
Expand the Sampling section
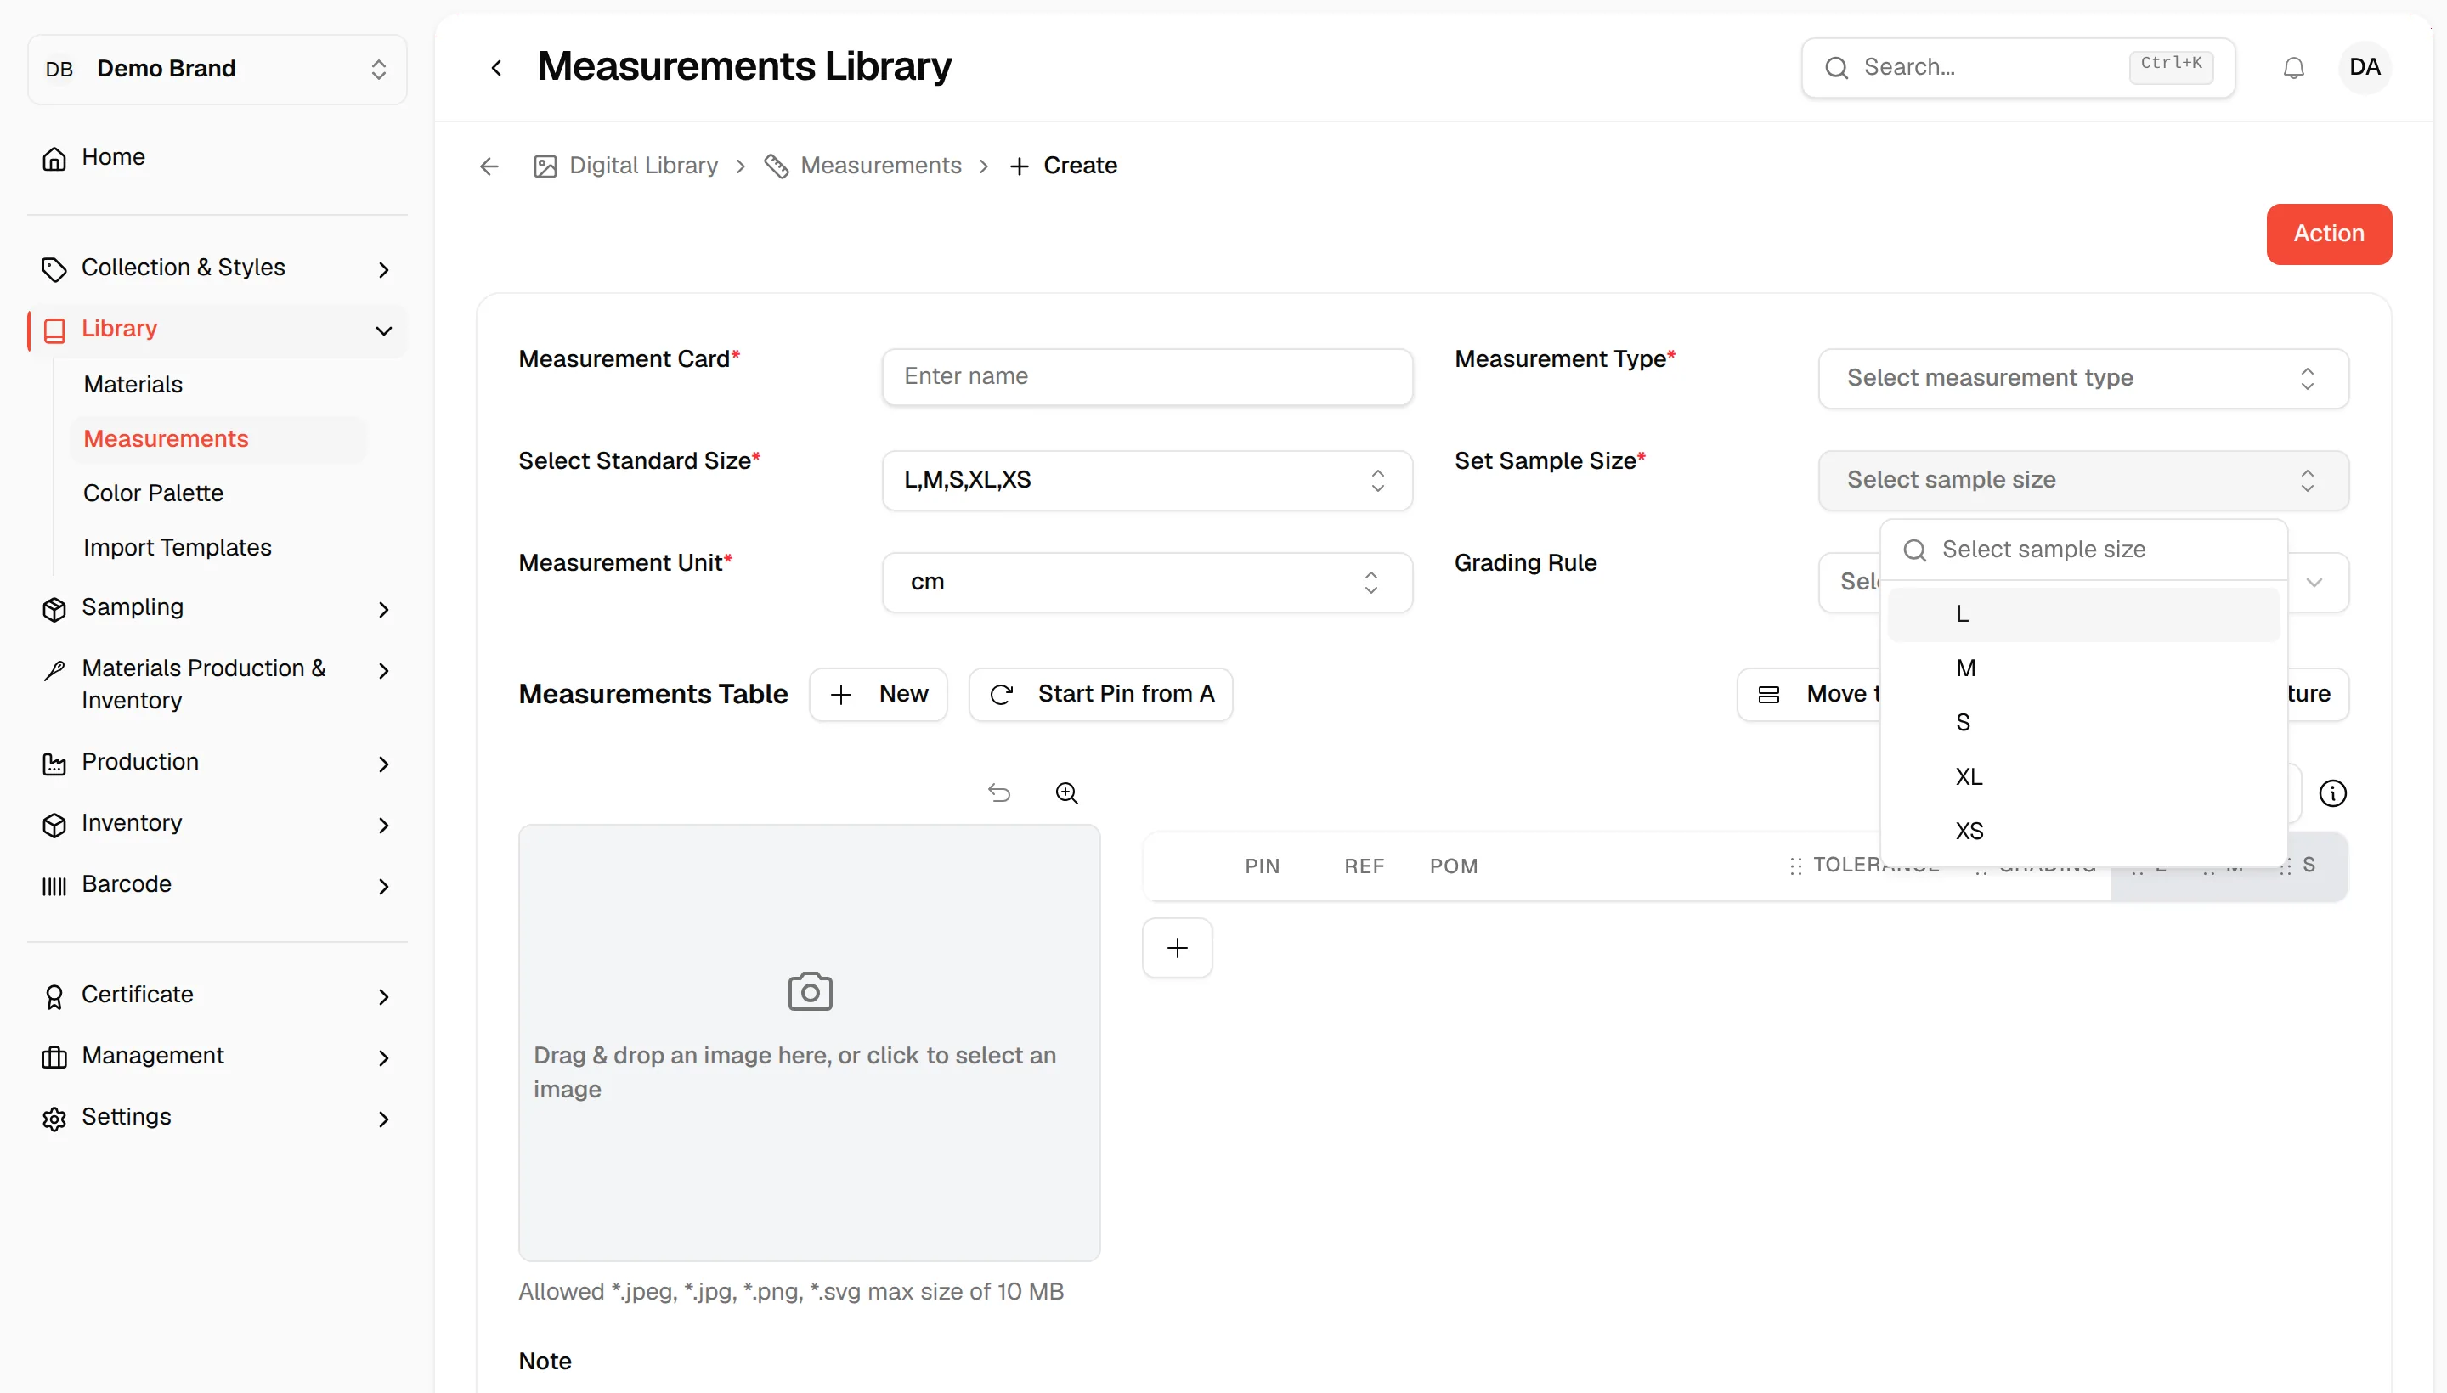(218, 608)
